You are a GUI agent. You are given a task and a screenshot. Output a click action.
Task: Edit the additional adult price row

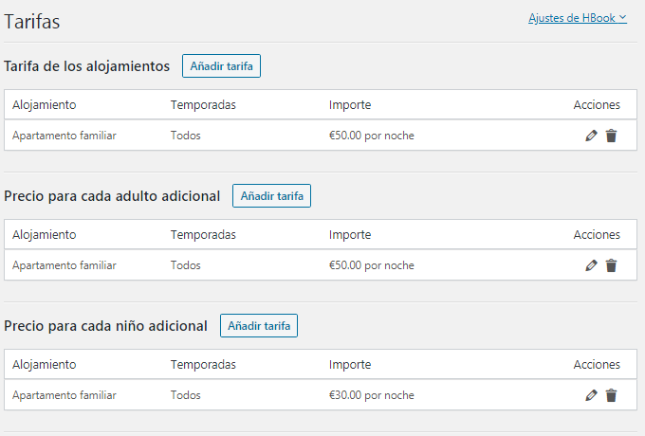pos(592,265)
